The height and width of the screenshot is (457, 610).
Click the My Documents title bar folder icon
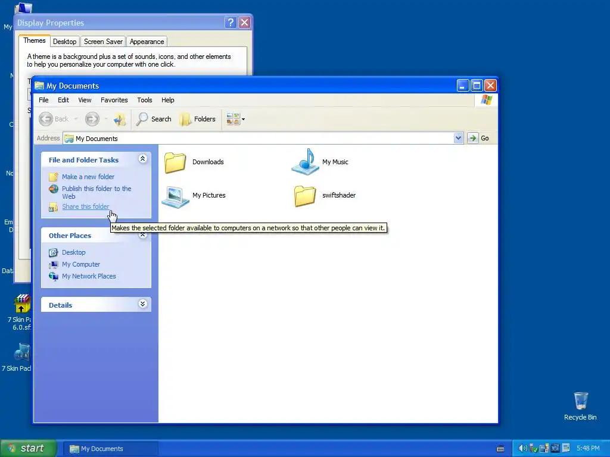click(39, 86)
